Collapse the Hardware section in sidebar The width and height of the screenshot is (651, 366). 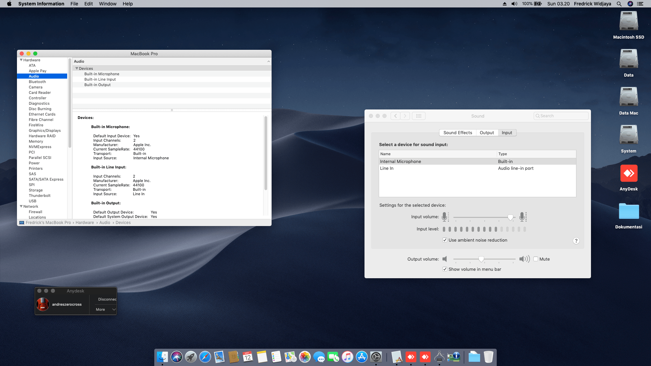point(21,60)
